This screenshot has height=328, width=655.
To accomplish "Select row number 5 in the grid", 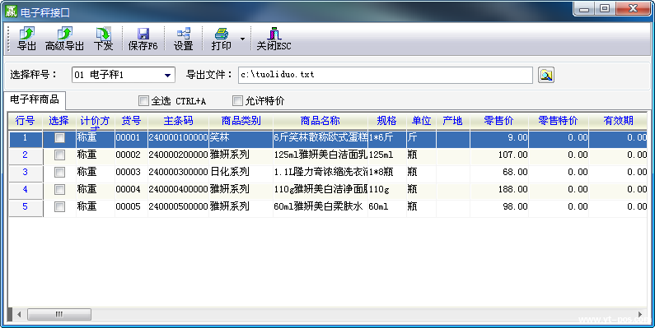I will [x=26, y=206].
